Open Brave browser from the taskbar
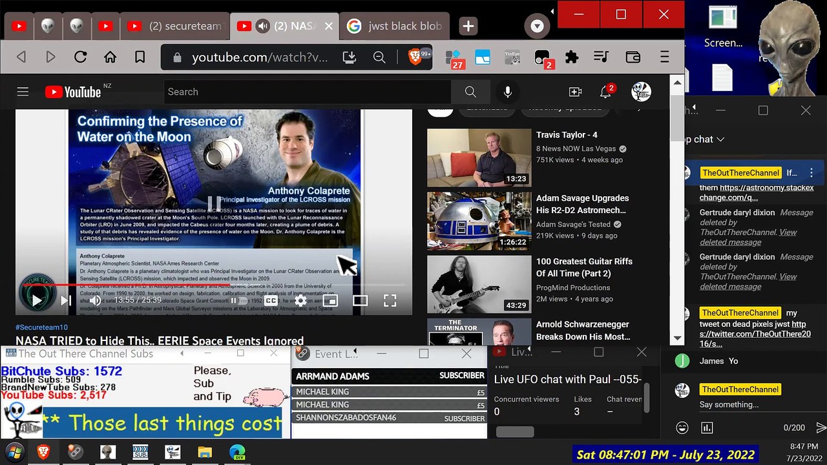 click(x=43, y=452)
